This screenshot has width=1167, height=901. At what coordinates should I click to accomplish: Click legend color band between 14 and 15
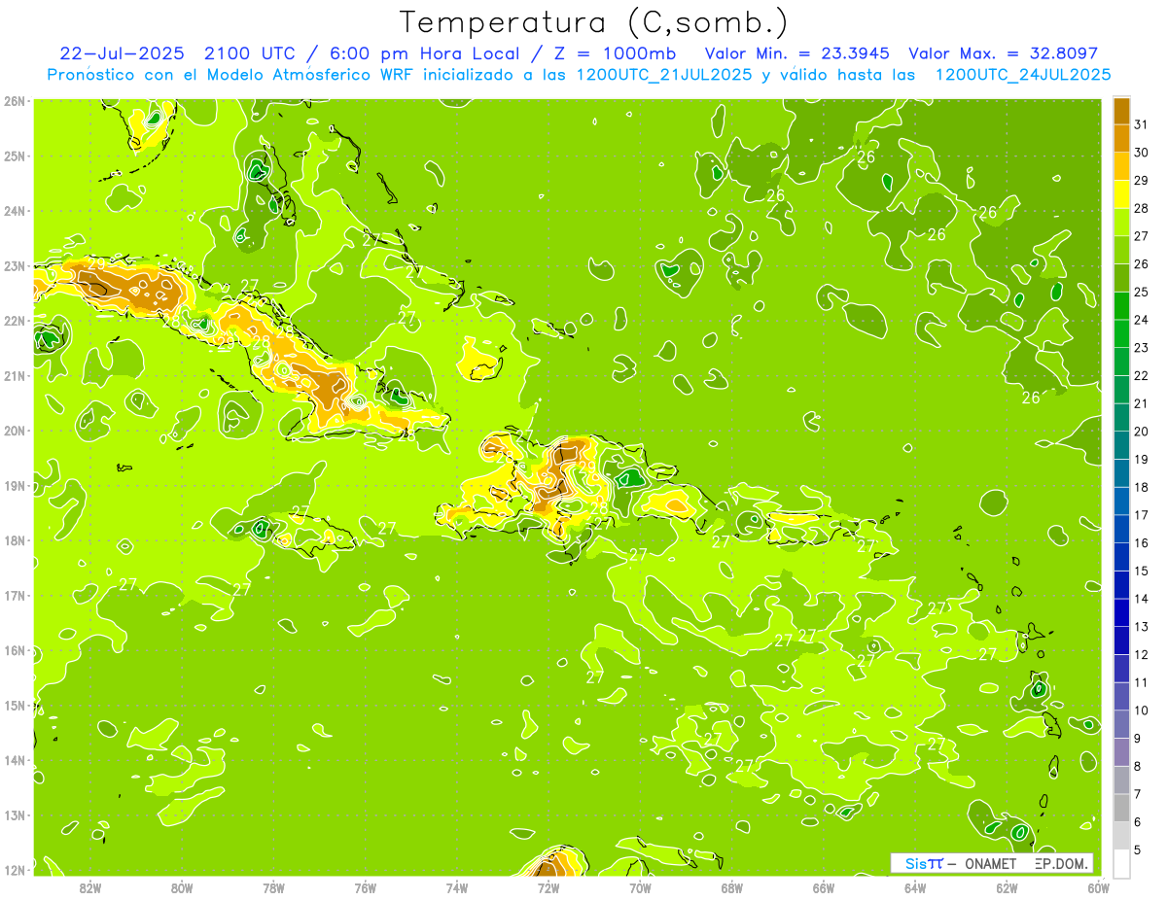pyautogui.click(x=1121, y=585)
